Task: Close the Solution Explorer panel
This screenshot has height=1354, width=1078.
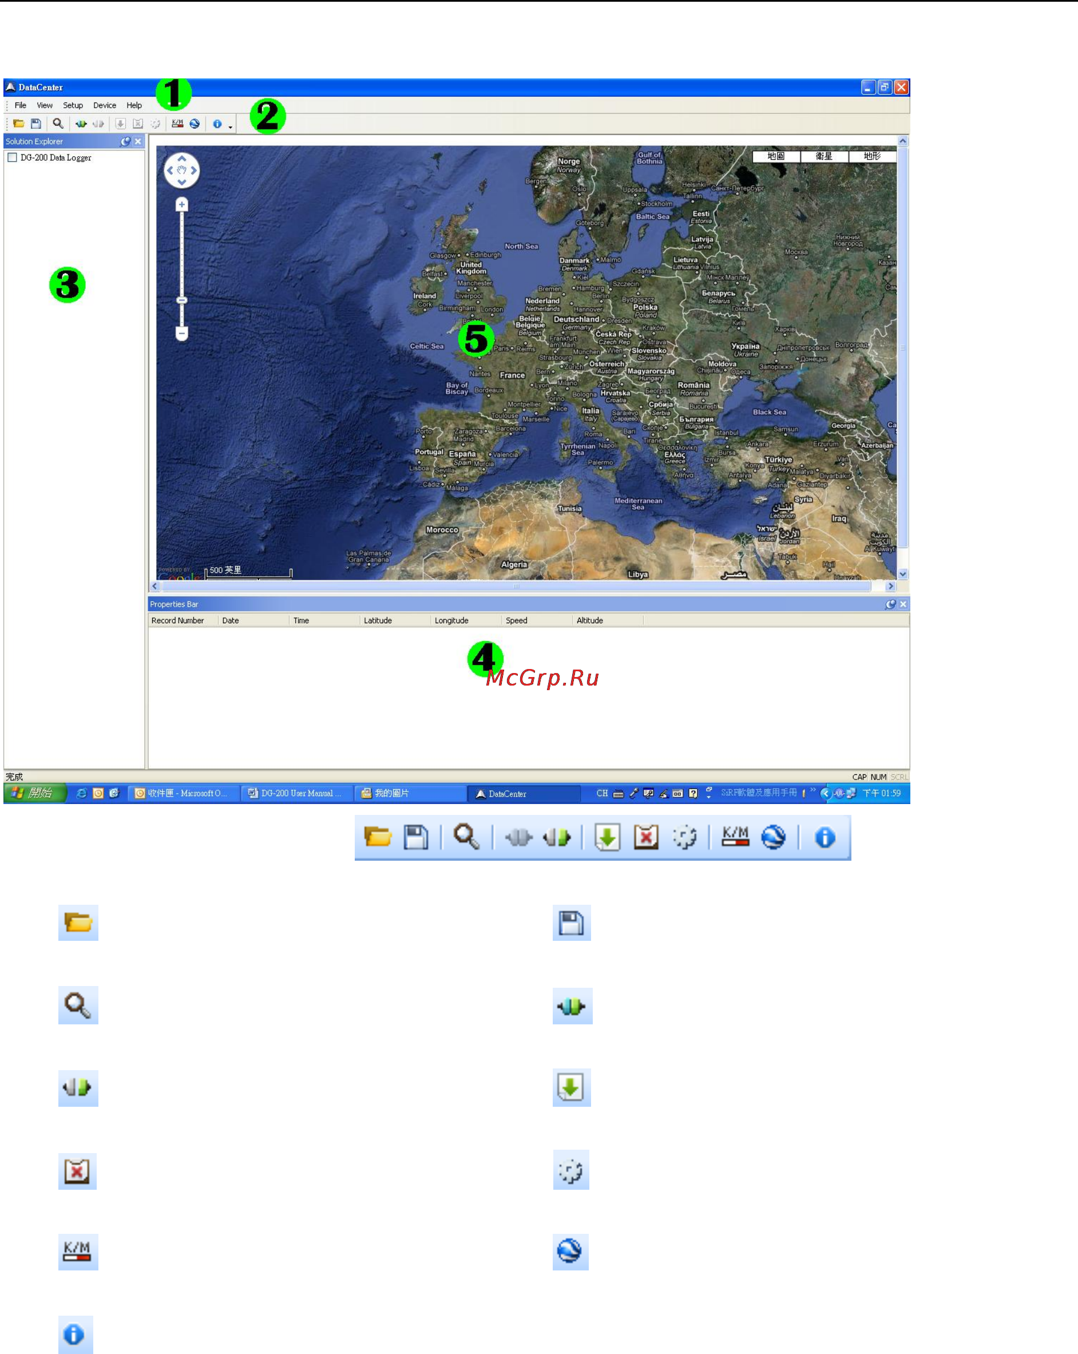Action: click(x=137, y=141)
